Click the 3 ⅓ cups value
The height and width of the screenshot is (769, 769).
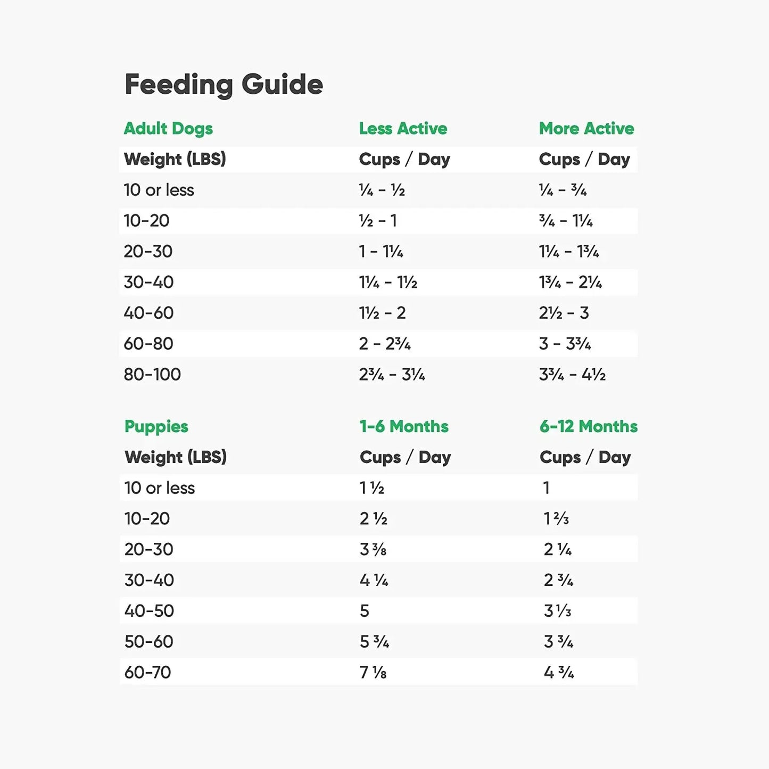tap(557, 611)
